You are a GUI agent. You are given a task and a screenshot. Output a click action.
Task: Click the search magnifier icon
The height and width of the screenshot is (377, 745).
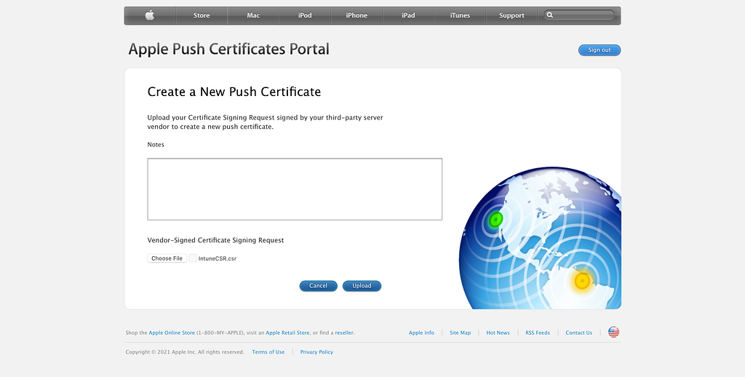[550, 15]
